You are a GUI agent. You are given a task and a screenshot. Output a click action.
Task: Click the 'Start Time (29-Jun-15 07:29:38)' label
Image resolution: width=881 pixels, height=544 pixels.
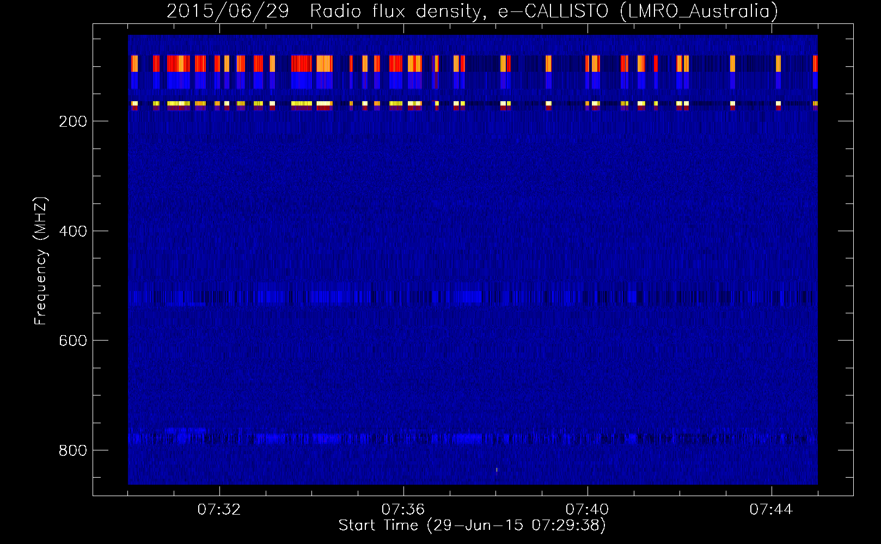pyautogui.click(x=472, y=526)
